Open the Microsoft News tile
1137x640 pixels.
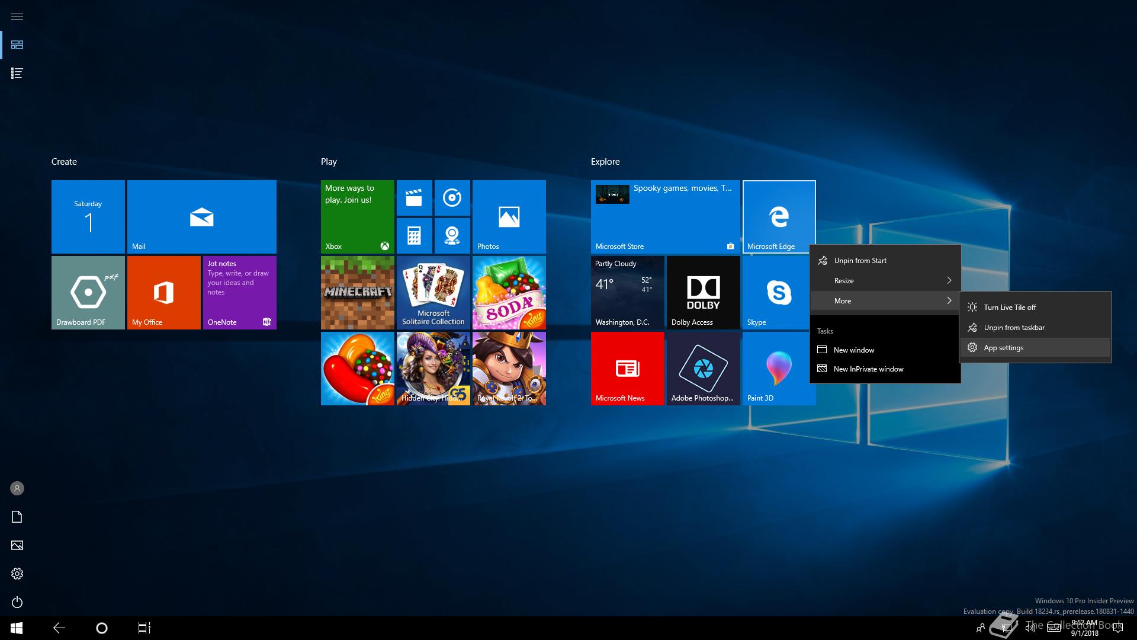628,369
